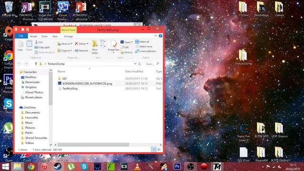Open the Properties button in the ribbon
This screenshot has height=171, width=304.
(x=114, y=47)
